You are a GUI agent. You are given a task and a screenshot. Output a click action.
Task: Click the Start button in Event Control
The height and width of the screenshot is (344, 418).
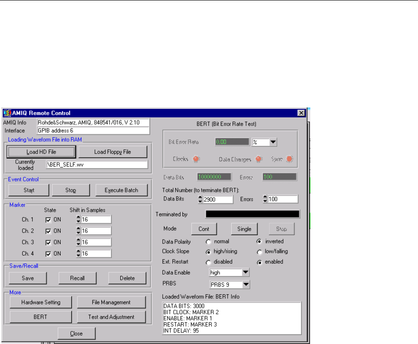tap(29, 190)
